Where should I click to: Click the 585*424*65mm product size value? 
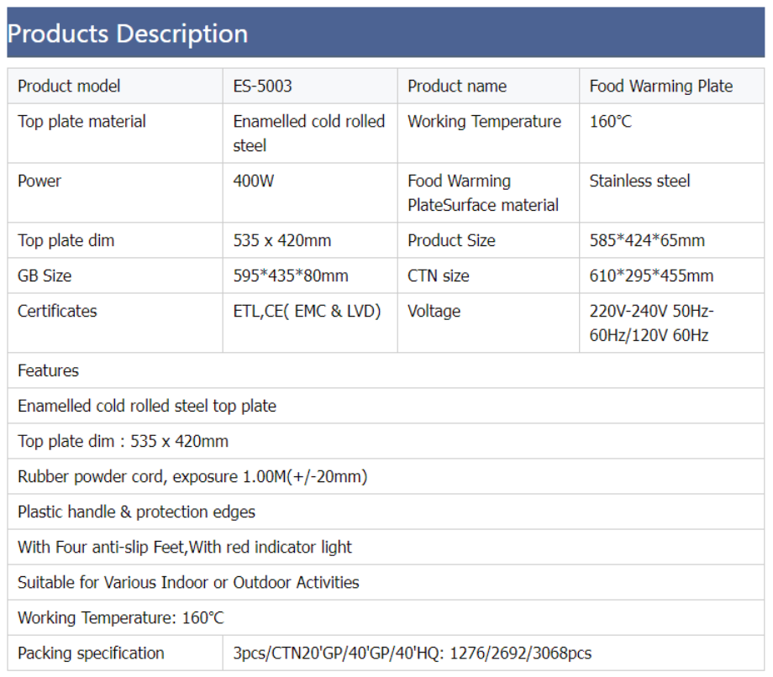pos(647,241)
